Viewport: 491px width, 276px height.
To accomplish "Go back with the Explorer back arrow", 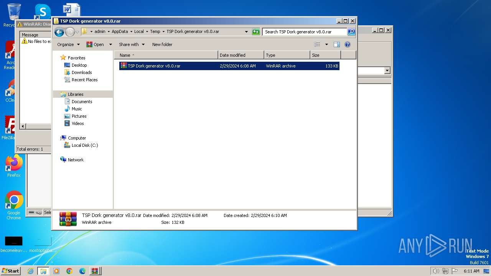I will point(59,32).
